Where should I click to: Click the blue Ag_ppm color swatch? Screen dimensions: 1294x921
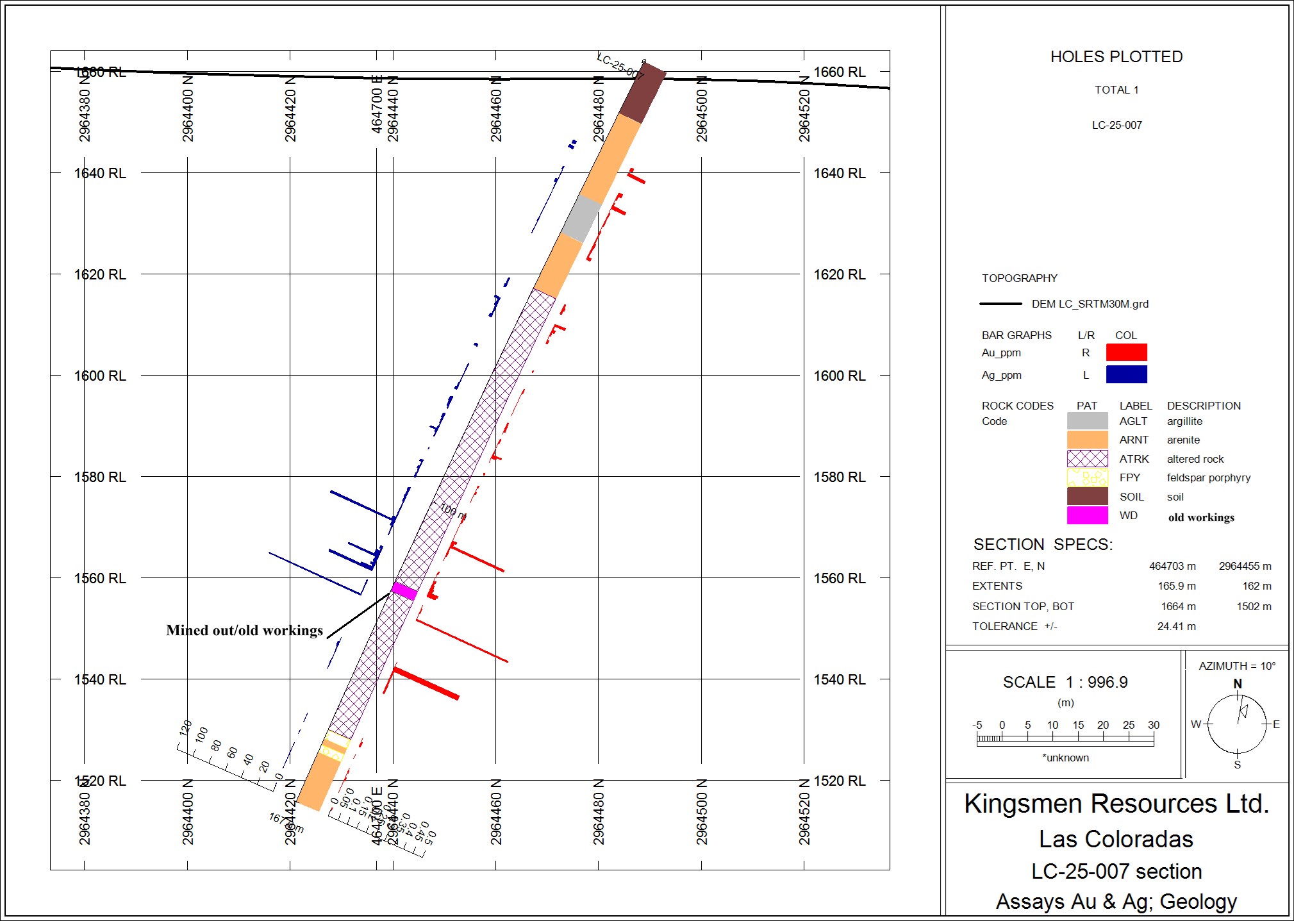[1126, 374]
